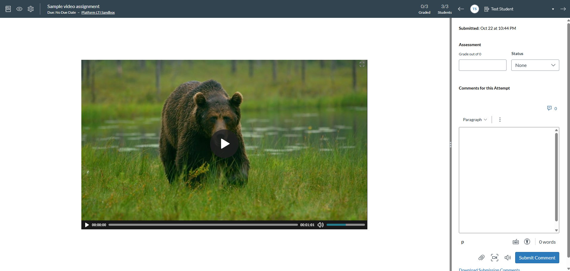The height and width of the screenshot is (271, 570).
Task: Click the p element path indicator
Action: click(462, 242)
